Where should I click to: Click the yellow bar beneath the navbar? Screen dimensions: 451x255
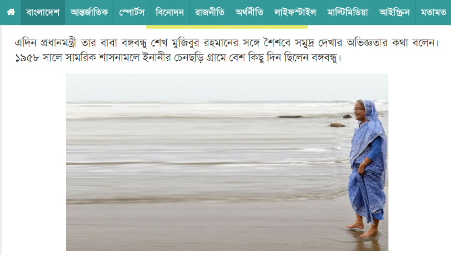[x=226, y=27]
